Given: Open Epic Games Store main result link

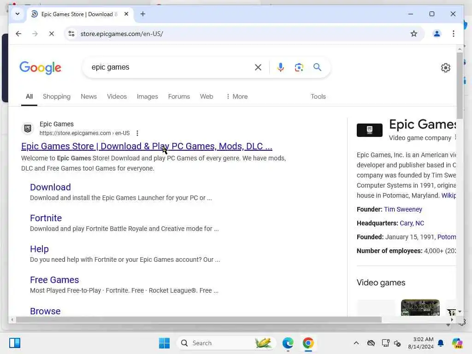Looking at the screenshot, I should click(x=147, y=146).
